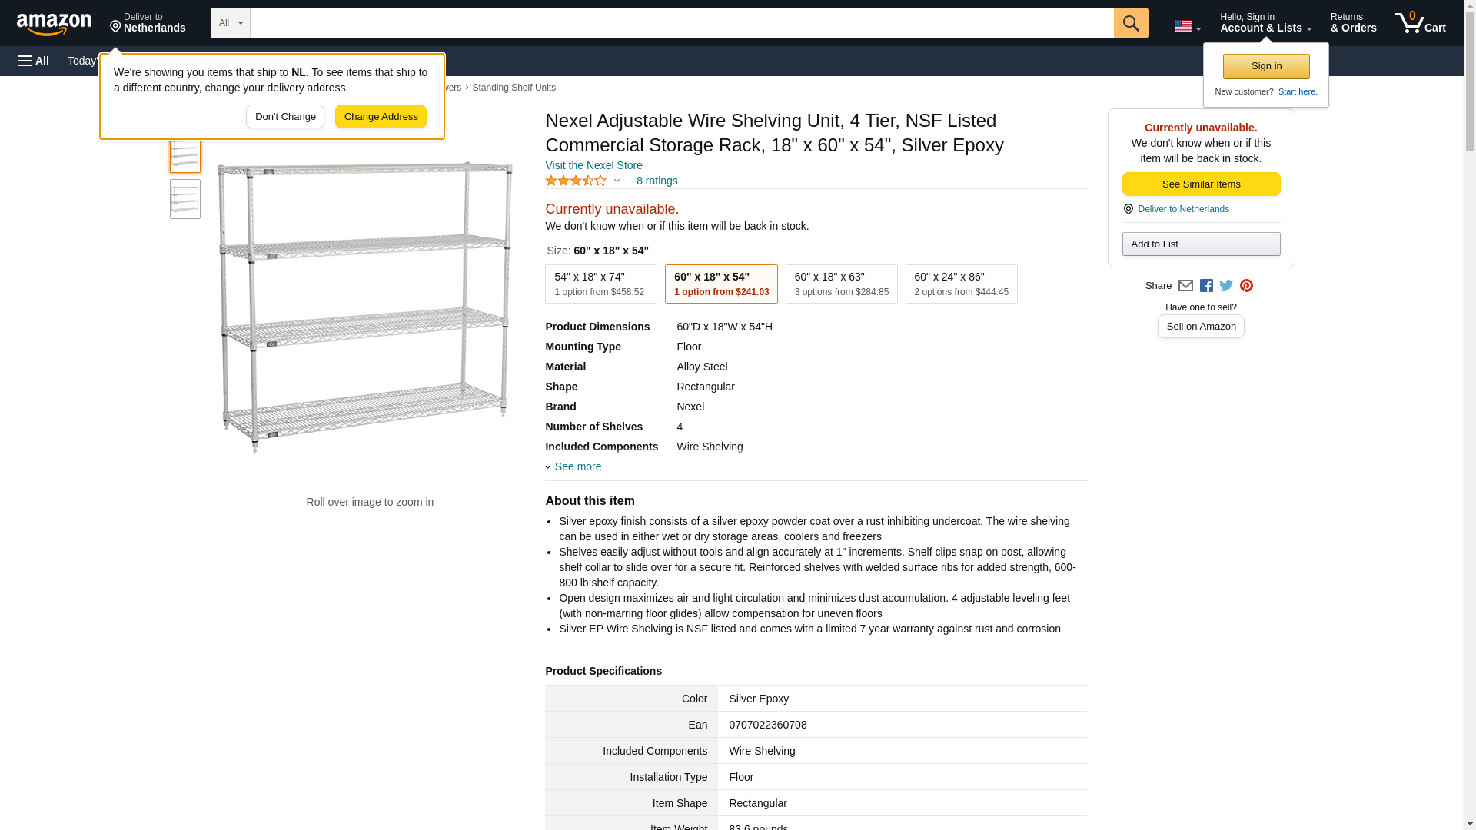Open Returns & Orders
The height and width of the screenshot is (830, 1476).
1353,23
